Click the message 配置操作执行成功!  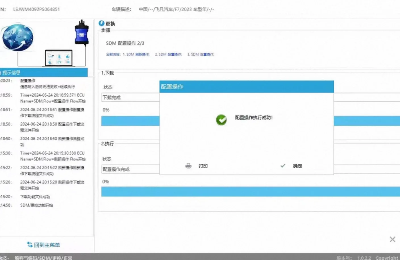[x=254, y=117]
